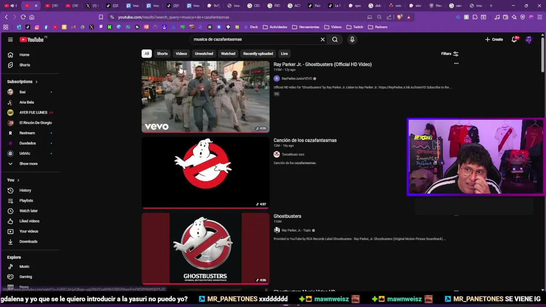546x307 pixels.
Task: Open the browser extensions puzzle icon
Action: (475, 17)
